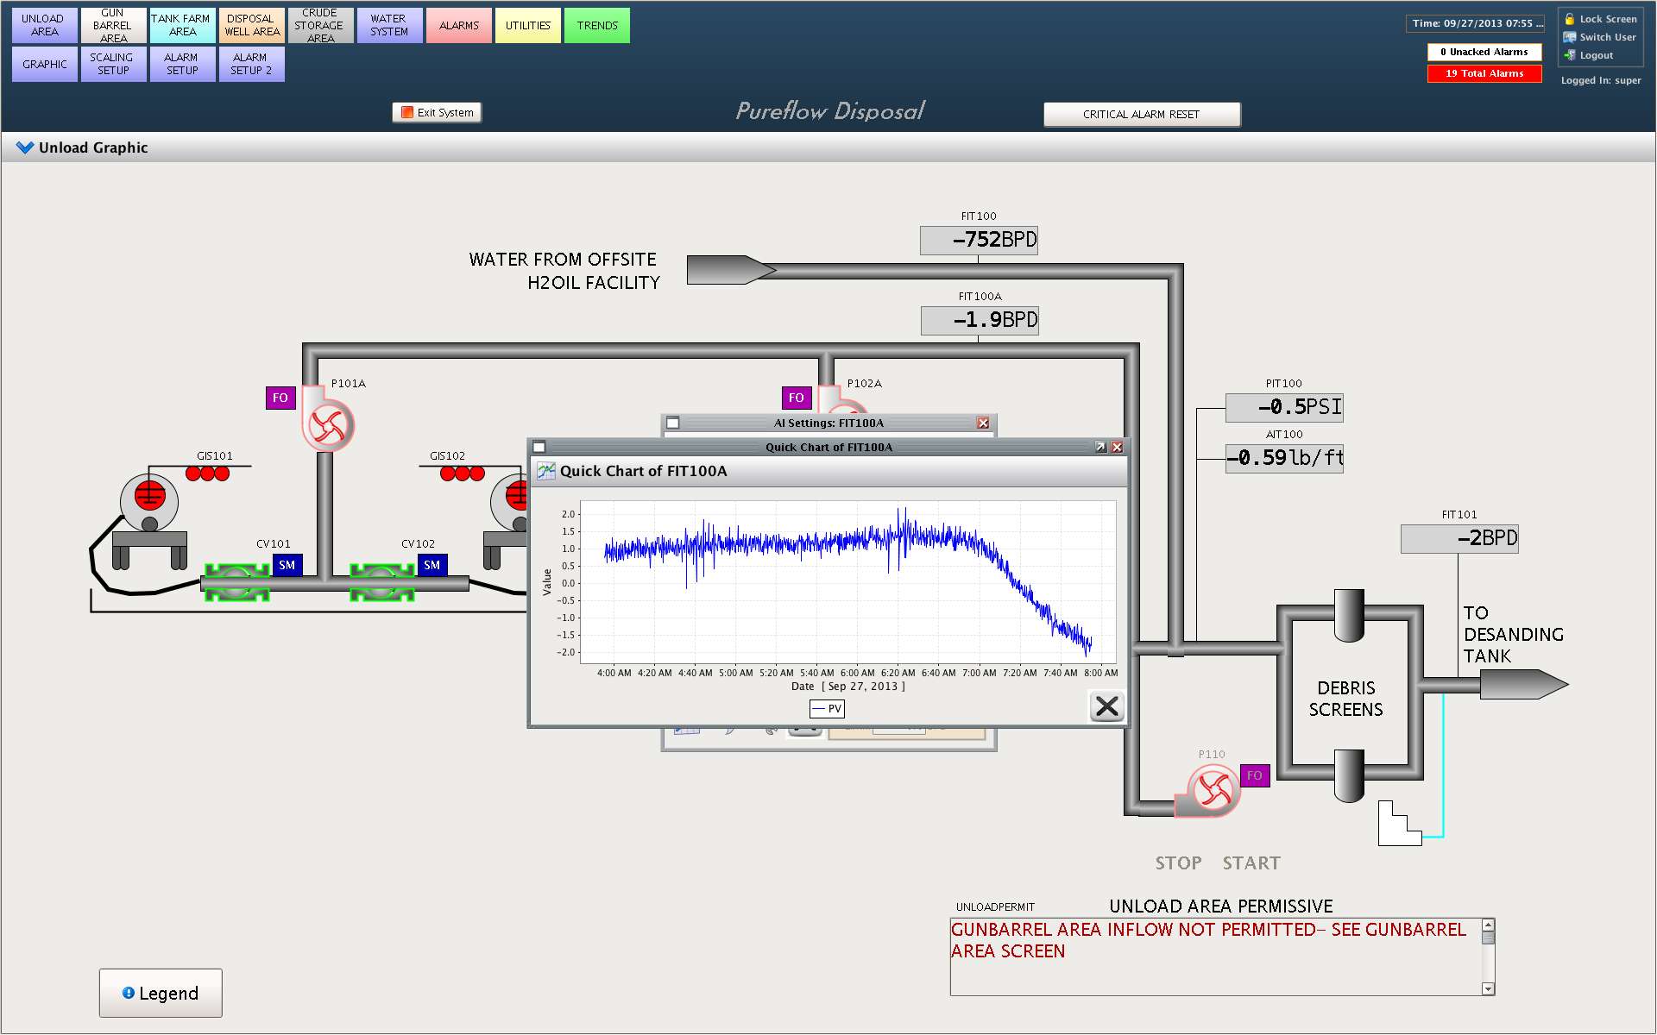This screenshot has height=1035, width=1657.
Task: Click the permissive box scroll up arrow
Action: pyautogui.click(x=1488, y=925)
